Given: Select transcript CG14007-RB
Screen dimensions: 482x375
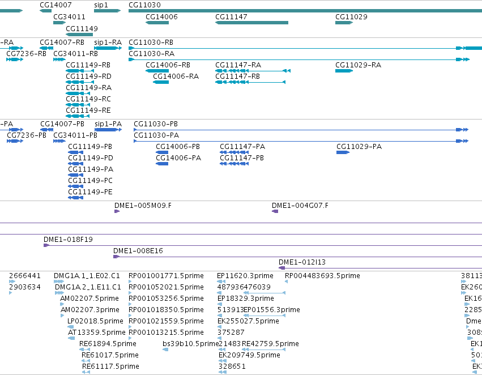Looking at the screenshot, I should click(x=46, y=48).
